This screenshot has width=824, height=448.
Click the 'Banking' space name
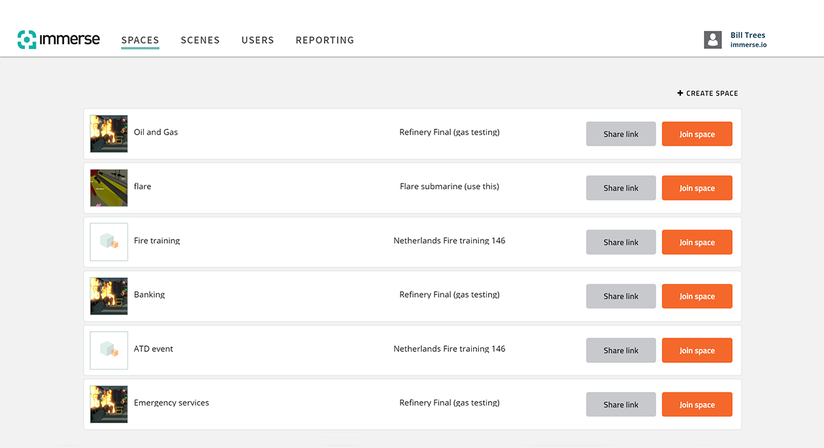click(150, 295)
